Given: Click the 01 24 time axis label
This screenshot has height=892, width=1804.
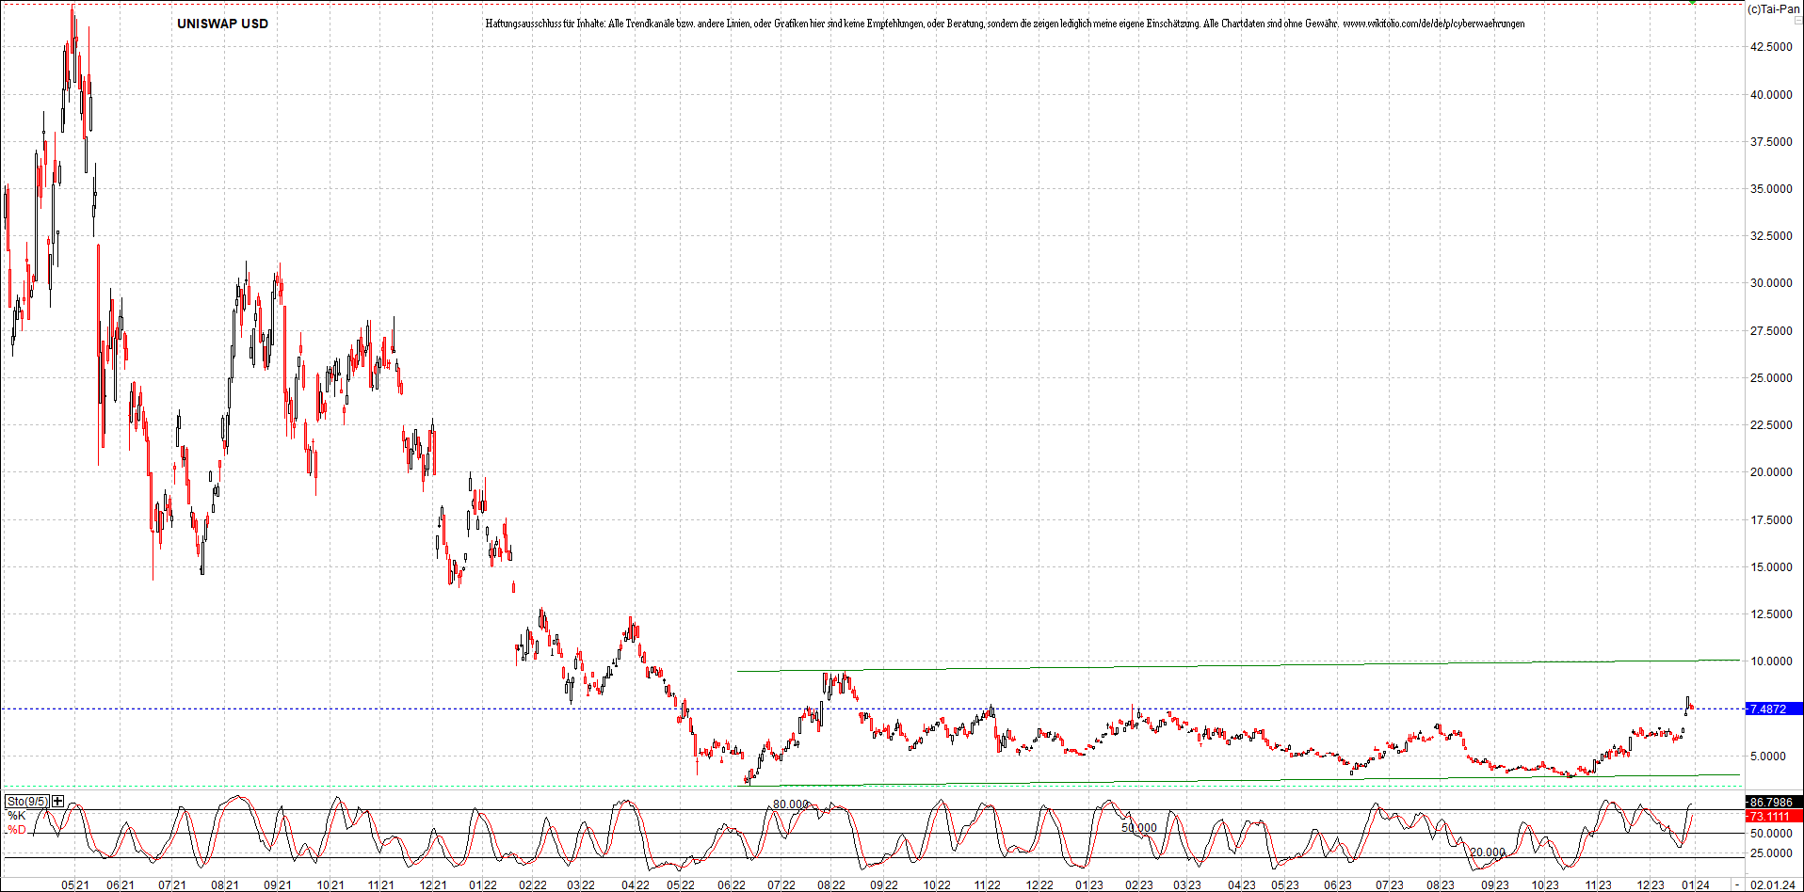Looking at the screenshot, I should point(1696,885).
